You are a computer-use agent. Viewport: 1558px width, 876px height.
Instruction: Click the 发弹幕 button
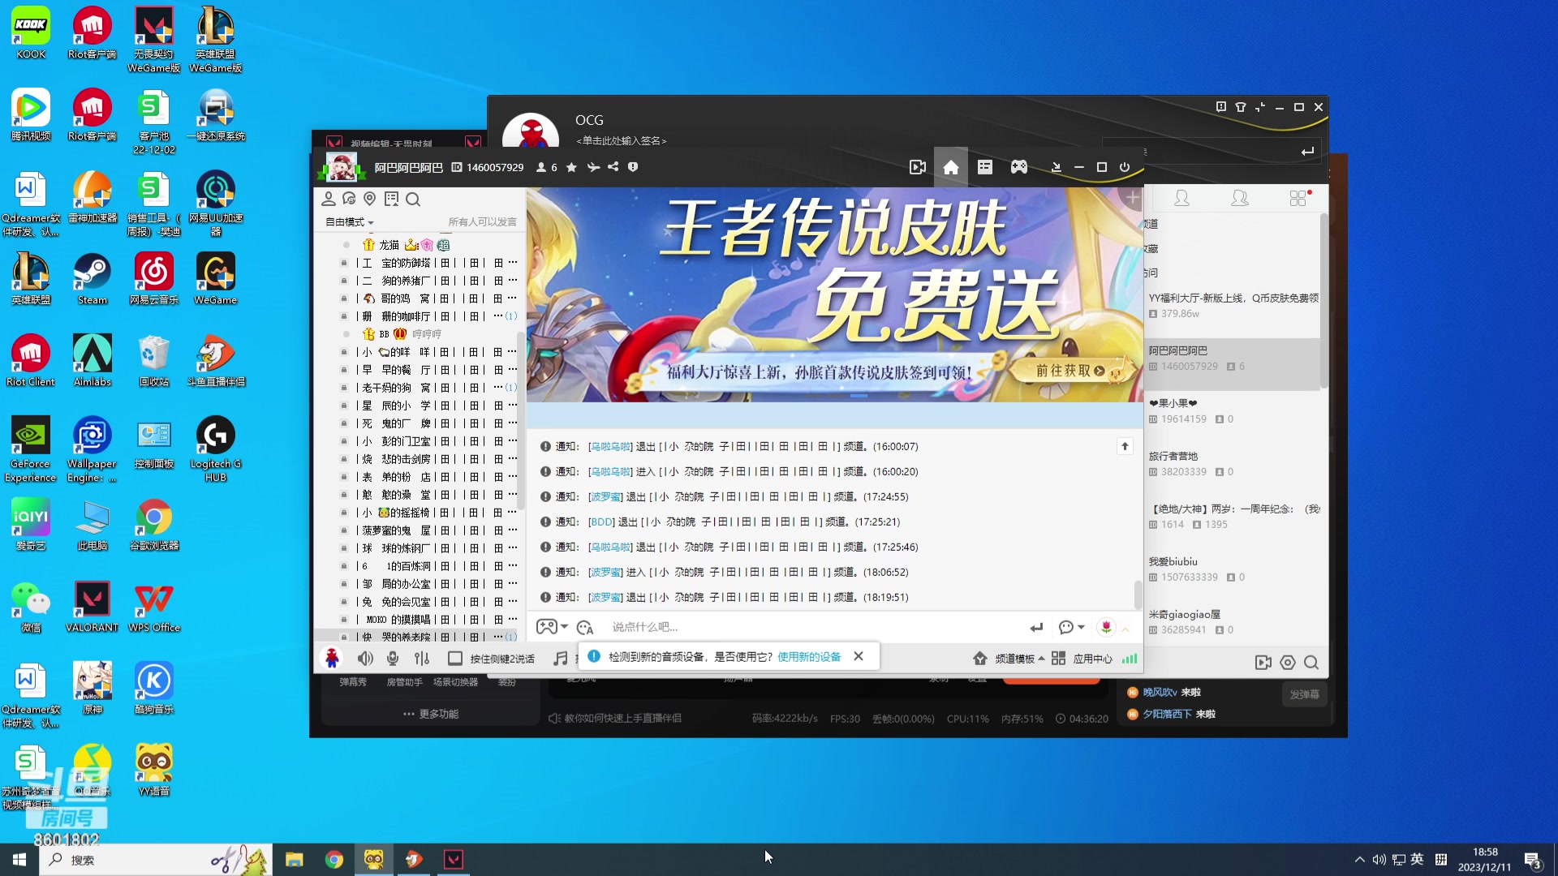point(1305,694)
